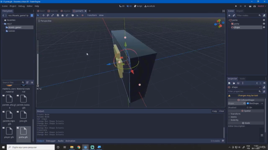Open the Editor menu
Image resolution: width=268 pixels, height=150 pixels.
pyautogui.click(x=30, y=6)
